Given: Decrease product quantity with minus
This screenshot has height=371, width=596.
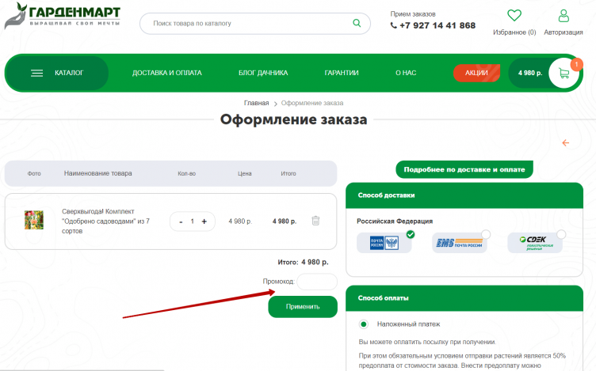Looking at the screenshot, I should coord(181,221).
